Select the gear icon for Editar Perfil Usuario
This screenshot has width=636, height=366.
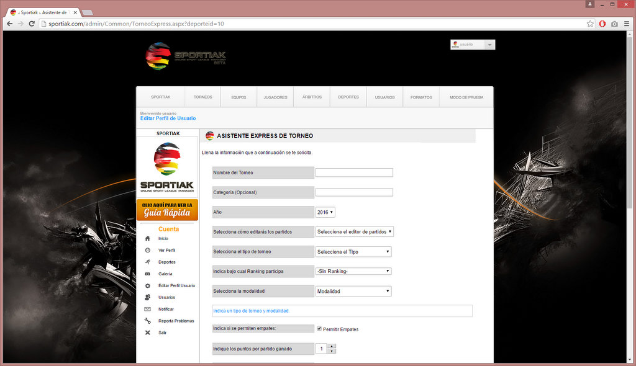147,286
